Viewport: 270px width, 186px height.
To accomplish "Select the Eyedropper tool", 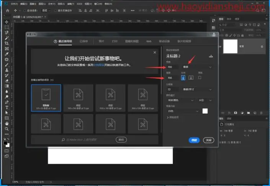I will [x=7, y=54].
